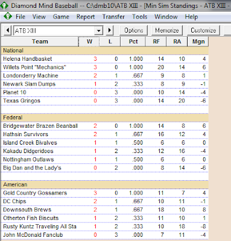Sort by the L column header
This screenshot has width=231, height=241.
(x=110, y=42)
